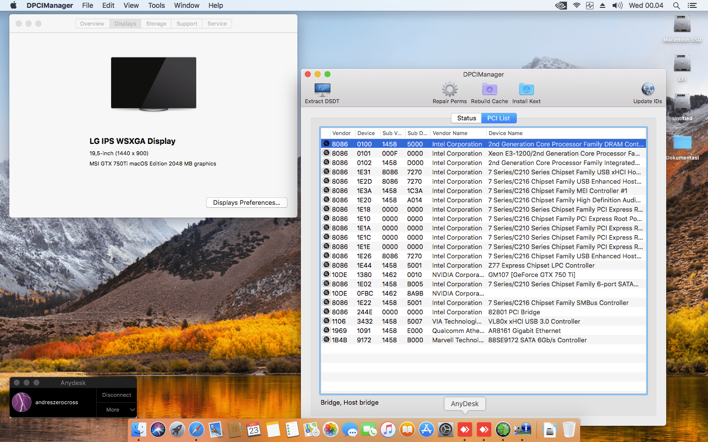Open the Install Kext tool
The image size is (708, 442).
point(526,90)
